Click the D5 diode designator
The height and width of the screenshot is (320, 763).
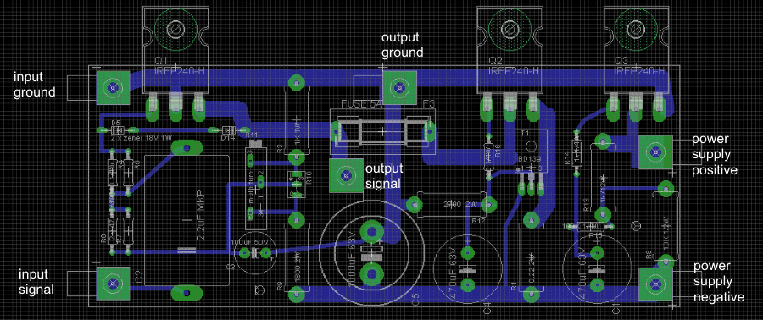[115, 123]
